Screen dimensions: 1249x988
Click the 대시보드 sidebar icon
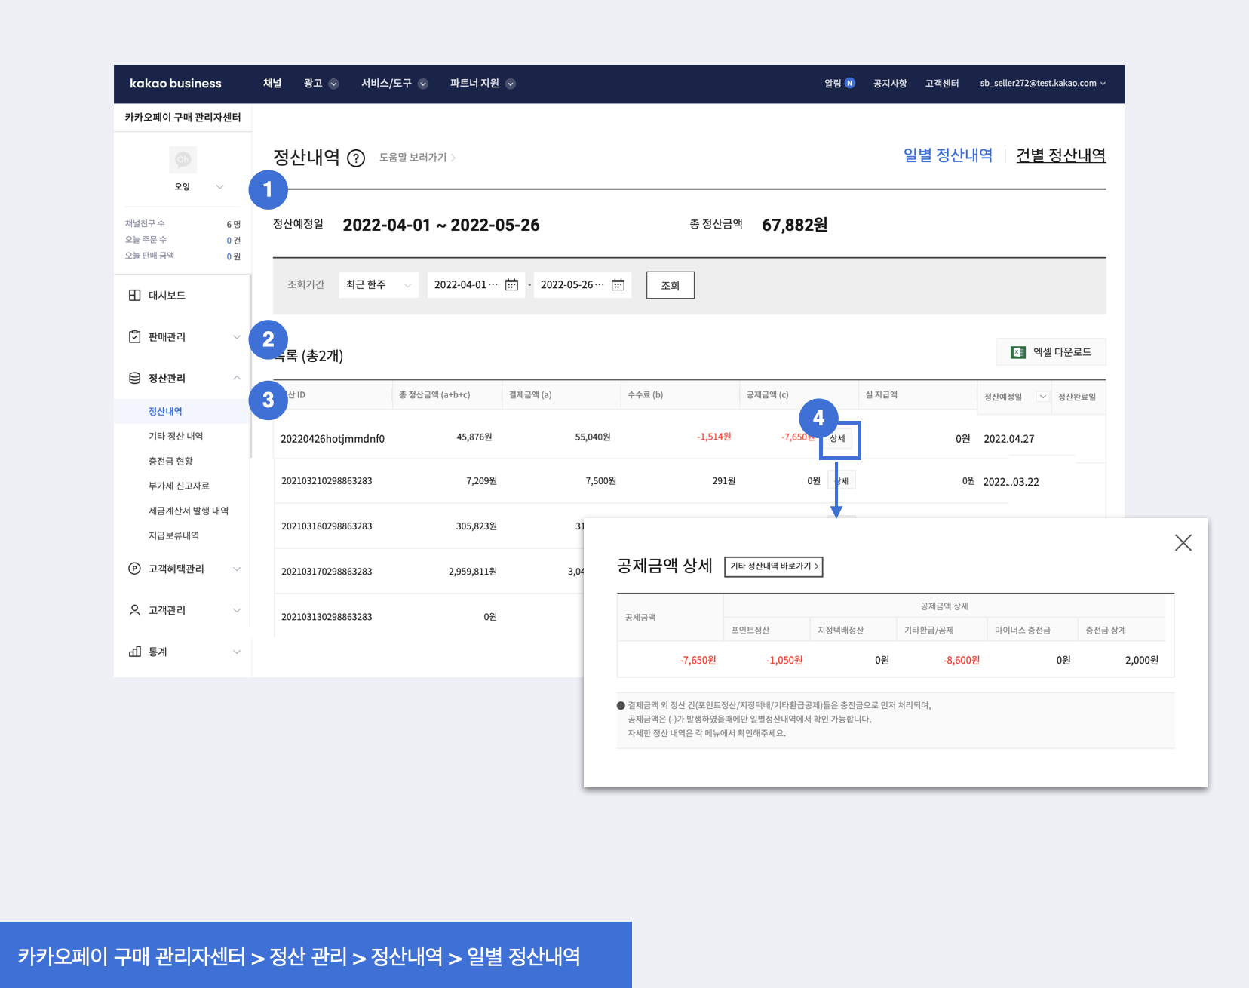(x=134, y=296)
